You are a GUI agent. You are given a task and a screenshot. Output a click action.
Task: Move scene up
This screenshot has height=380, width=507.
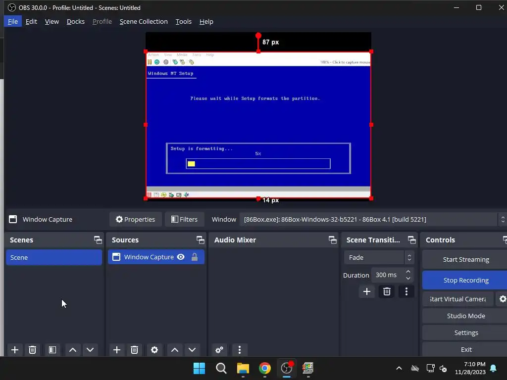pyautogui.click(x=73, y=350)
